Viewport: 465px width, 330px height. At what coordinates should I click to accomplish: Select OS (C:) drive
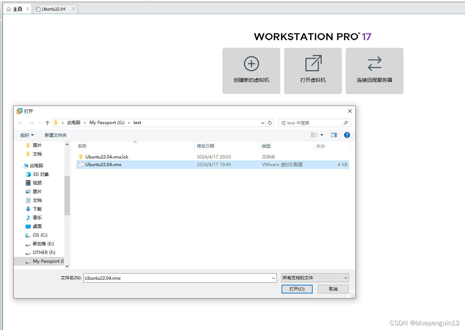40,235
